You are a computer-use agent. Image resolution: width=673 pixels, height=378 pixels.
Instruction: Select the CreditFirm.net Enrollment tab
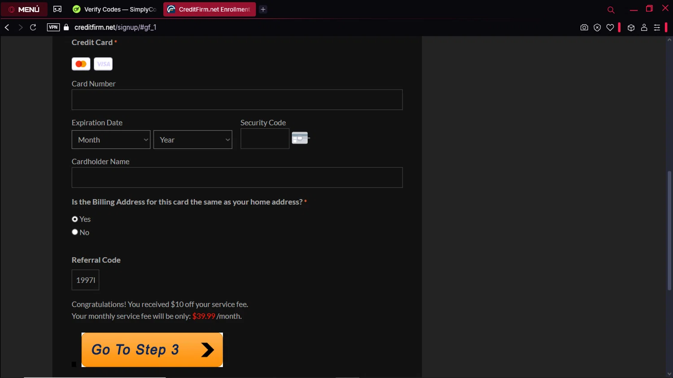coord(210,9)
